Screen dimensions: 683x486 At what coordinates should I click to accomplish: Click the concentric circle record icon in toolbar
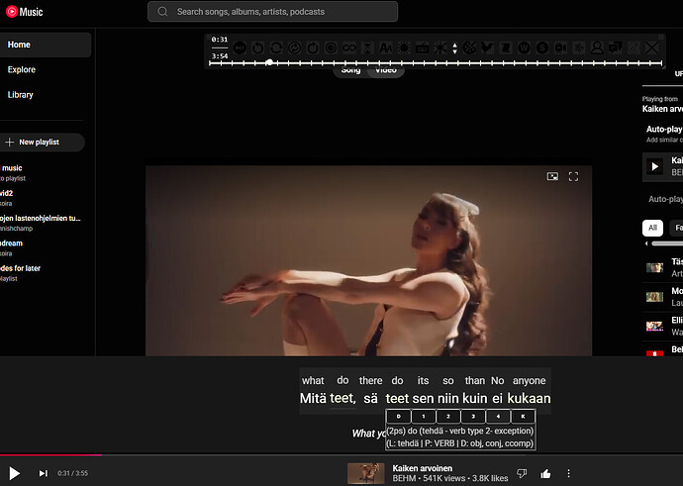pos(331,48)
